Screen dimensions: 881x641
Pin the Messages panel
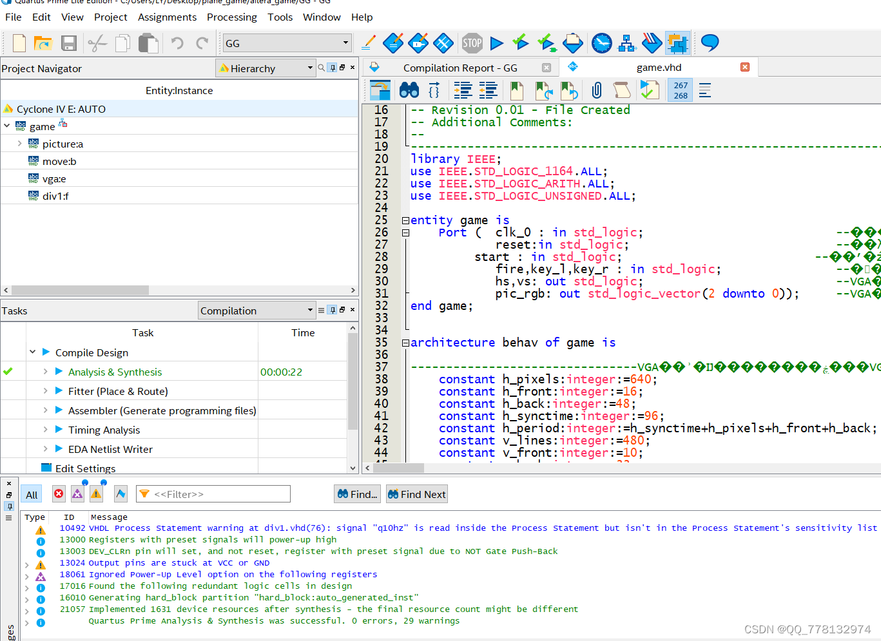click(x=9, y=506)
